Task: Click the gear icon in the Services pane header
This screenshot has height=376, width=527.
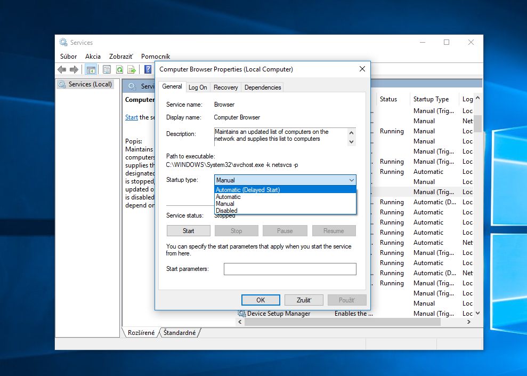Action: [132, 86]
